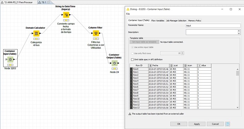This screenshot has height=129, width=244.
Task: Select the Container Input (Table) node icon
Action: pyautogui.click(x=10, y=59)
